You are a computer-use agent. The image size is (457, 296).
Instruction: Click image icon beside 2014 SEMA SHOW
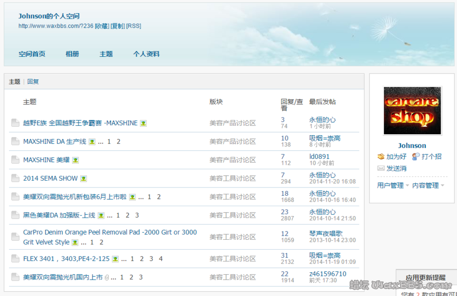(x=84, y=179)
